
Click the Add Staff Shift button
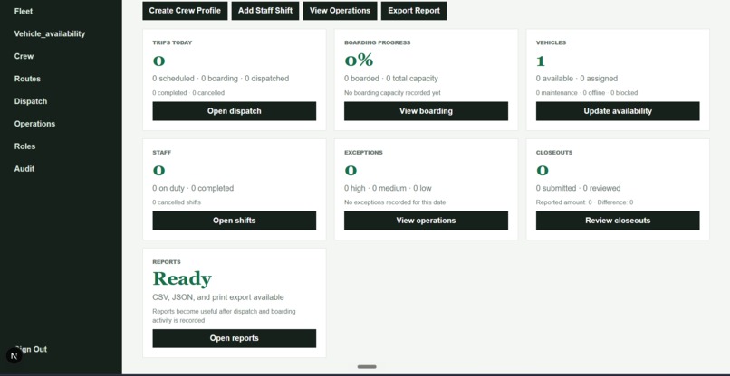tap(265, 11)
